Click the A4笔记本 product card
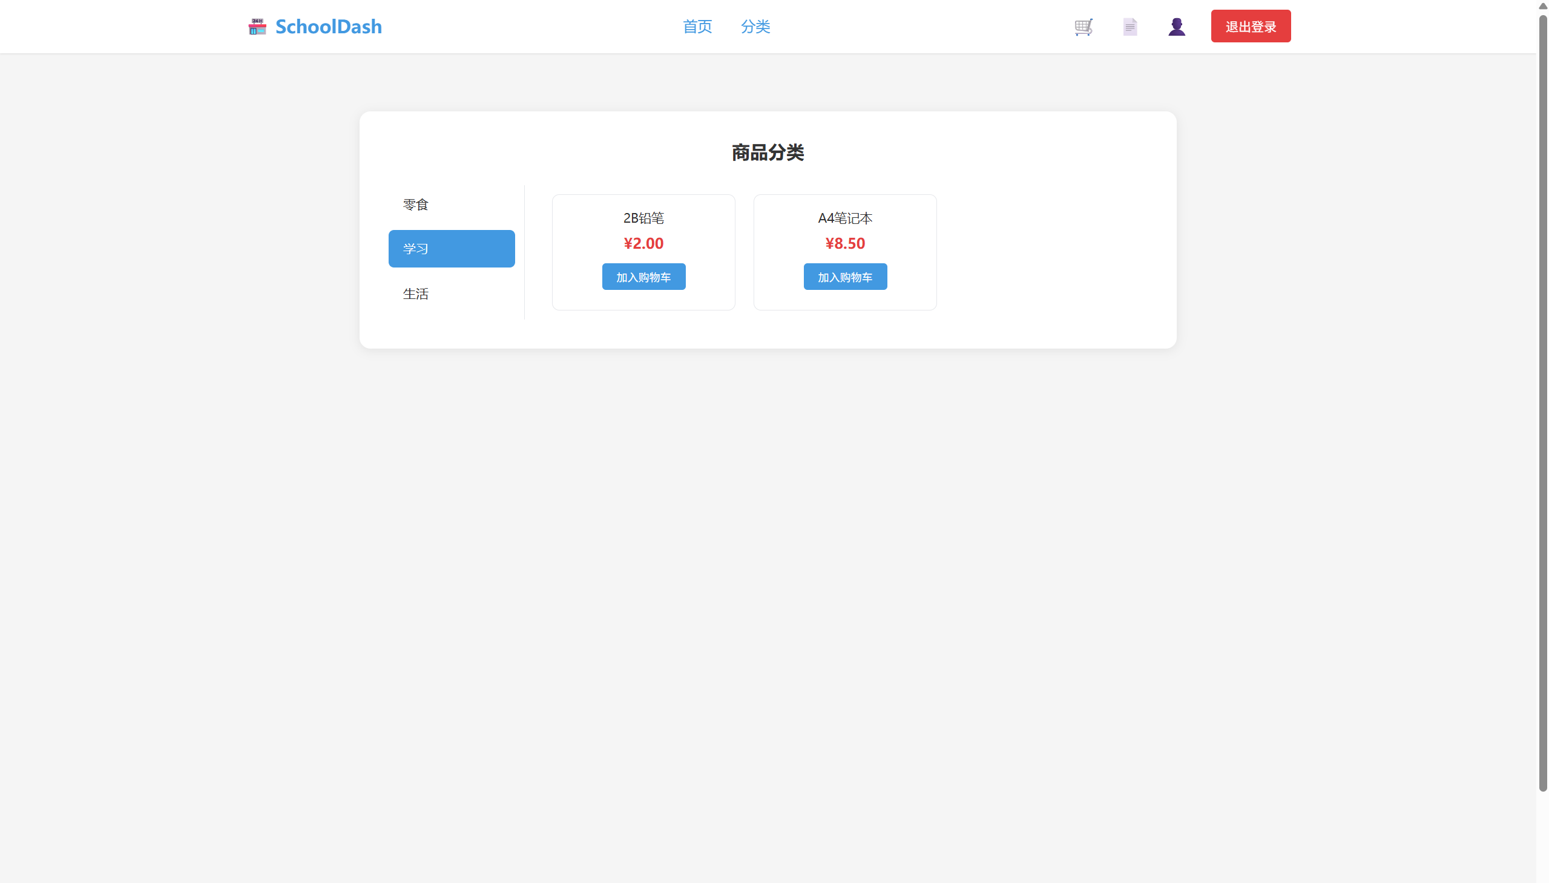This screenshot has width=1549, height=883. tap(845, 252)
